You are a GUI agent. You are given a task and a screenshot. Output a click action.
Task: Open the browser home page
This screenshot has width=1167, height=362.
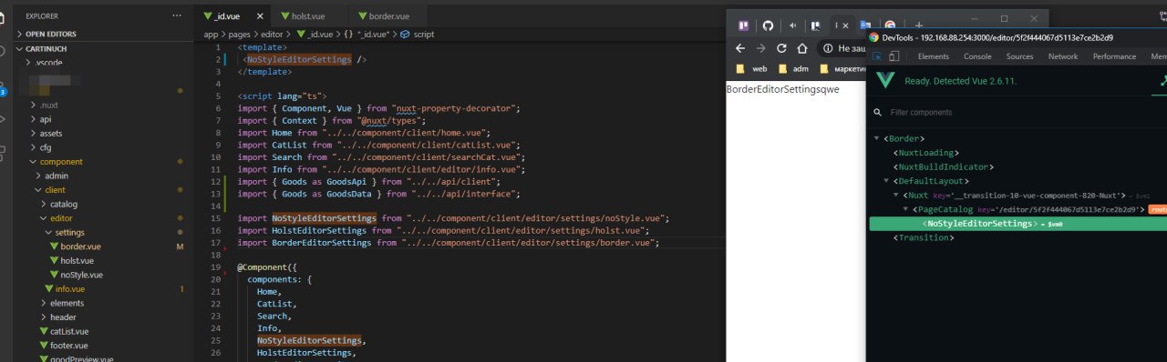(801, 48)
